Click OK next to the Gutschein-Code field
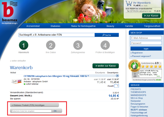The image size is (164, 117). [x=55, y=111]
